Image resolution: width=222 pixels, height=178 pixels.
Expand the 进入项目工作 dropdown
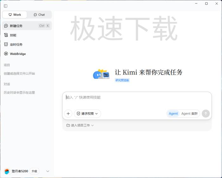pyautogui.click(x=80, y=125)
